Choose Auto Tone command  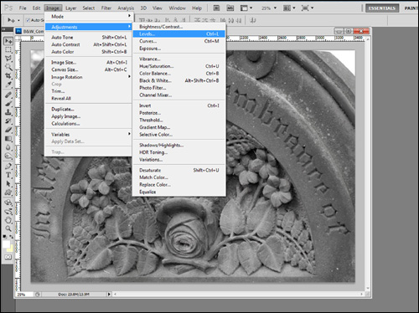89,38
